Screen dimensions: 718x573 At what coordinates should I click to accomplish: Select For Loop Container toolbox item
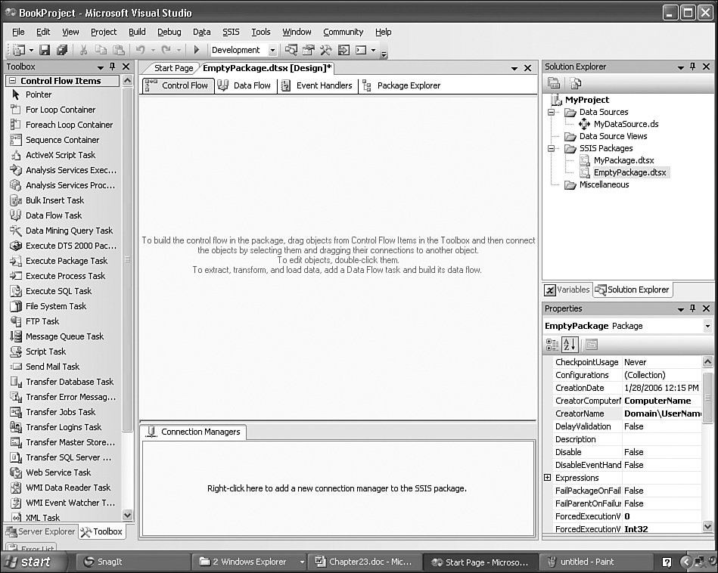pyautogui.click(x=64, y=110)
